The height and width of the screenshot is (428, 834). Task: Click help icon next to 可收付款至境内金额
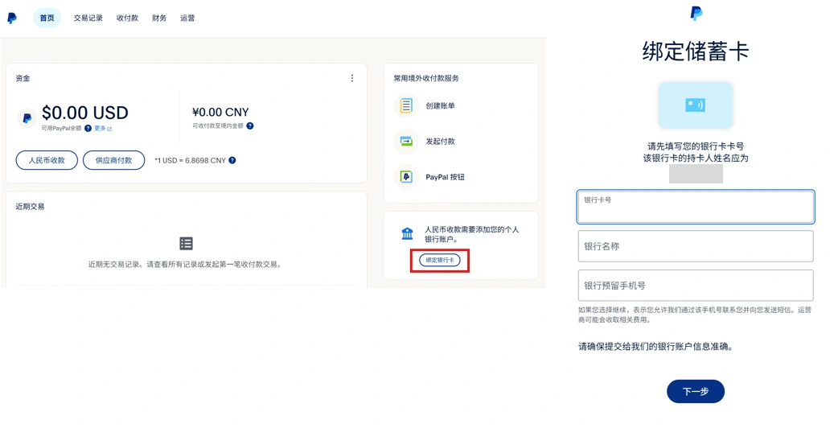[250, 126]
